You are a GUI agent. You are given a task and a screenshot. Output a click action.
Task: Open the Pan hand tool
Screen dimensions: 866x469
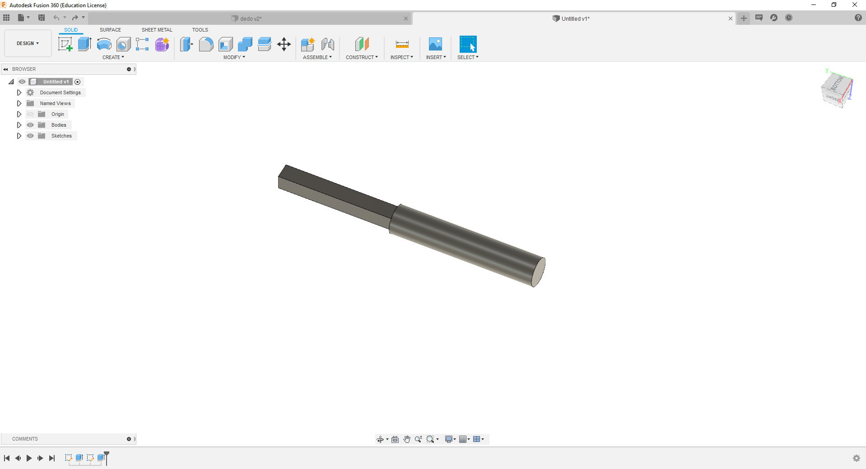point(407,439)
